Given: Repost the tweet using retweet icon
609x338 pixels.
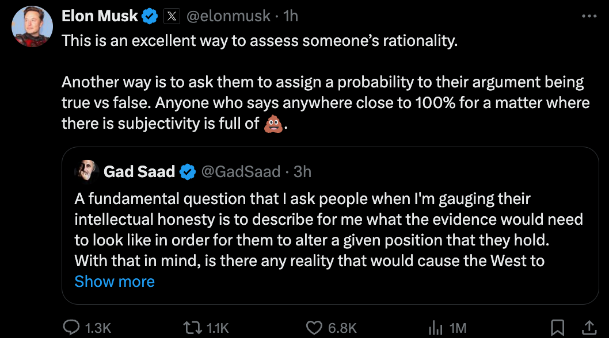Looking at the screenshot, I should coord(193,328).
